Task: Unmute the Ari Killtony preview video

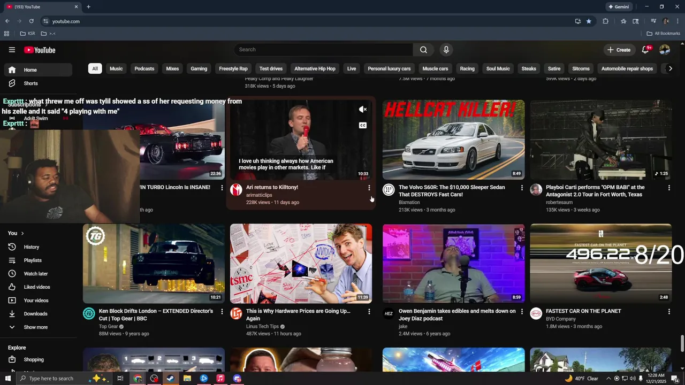Action: coord(363,110)
